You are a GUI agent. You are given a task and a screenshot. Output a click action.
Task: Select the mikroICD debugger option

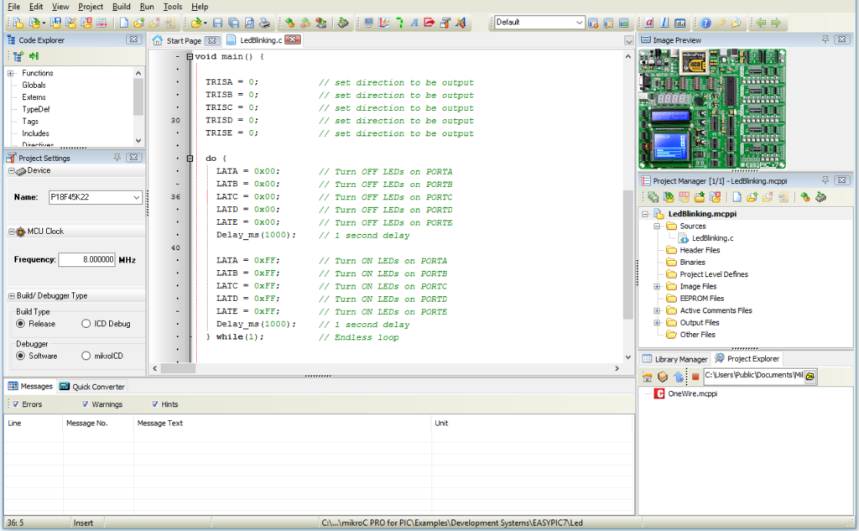click(86, 357)
